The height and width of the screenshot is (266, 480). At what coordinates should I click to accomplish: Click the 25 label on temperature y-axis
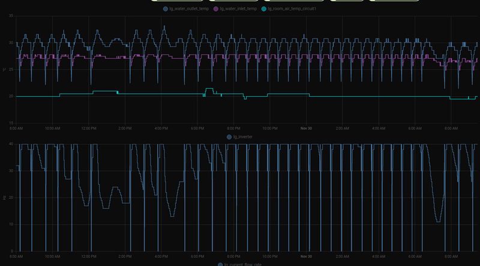[11, 70]
